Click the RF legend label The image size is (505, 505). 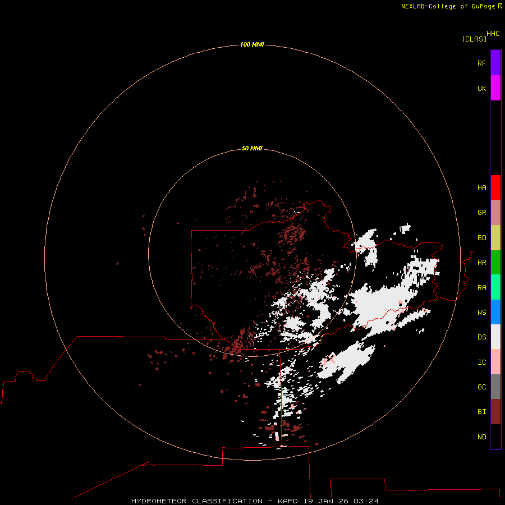coord(482,63)
